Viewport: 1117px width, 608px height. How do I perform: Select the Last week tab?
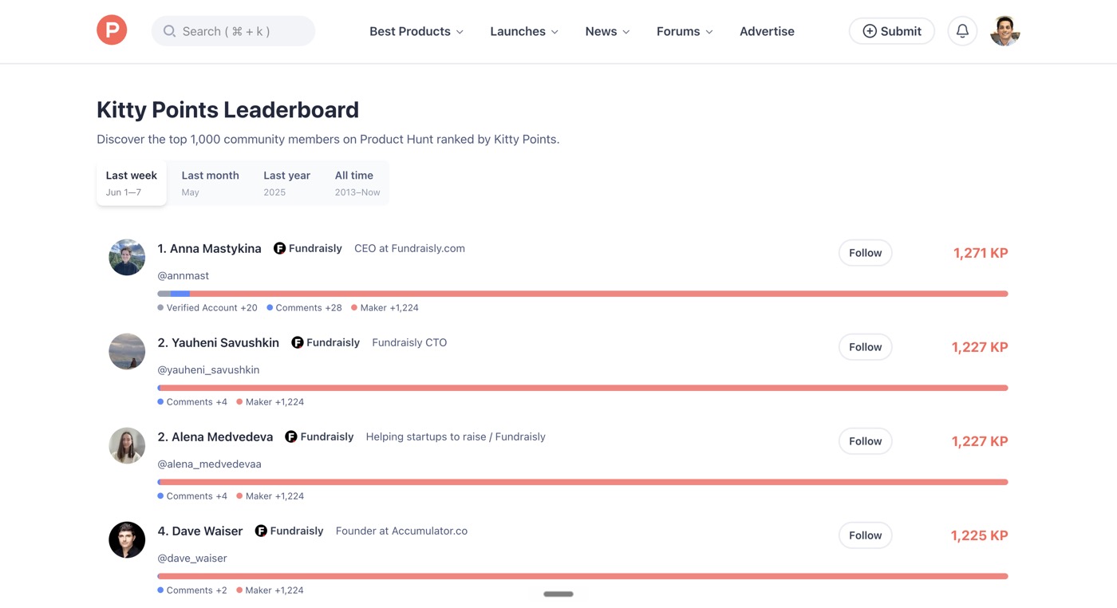(x=132, y=183)
